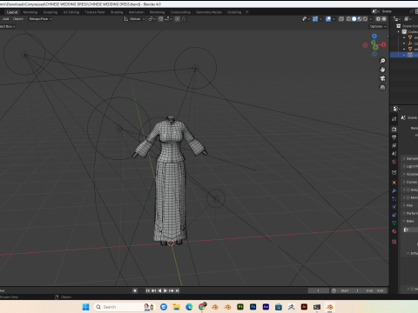Open File Explorer from the taskbar
Viewport: 418px width, 313px height.
(176, 307)
